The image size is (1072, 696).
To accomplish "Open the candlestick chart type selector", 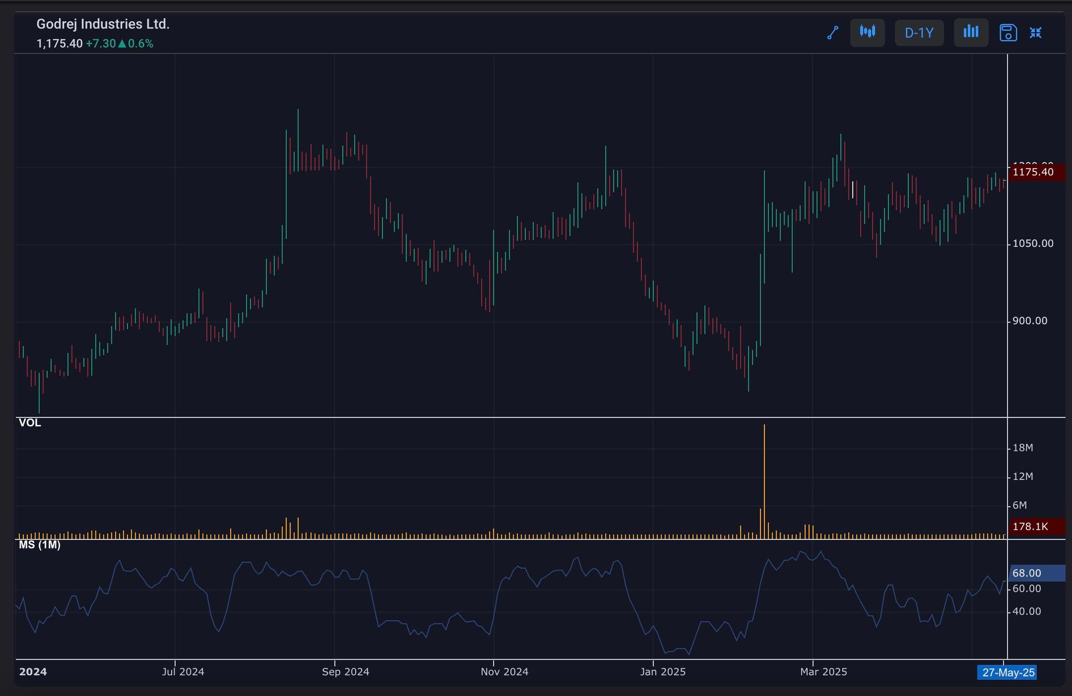I will pos(867,33).
